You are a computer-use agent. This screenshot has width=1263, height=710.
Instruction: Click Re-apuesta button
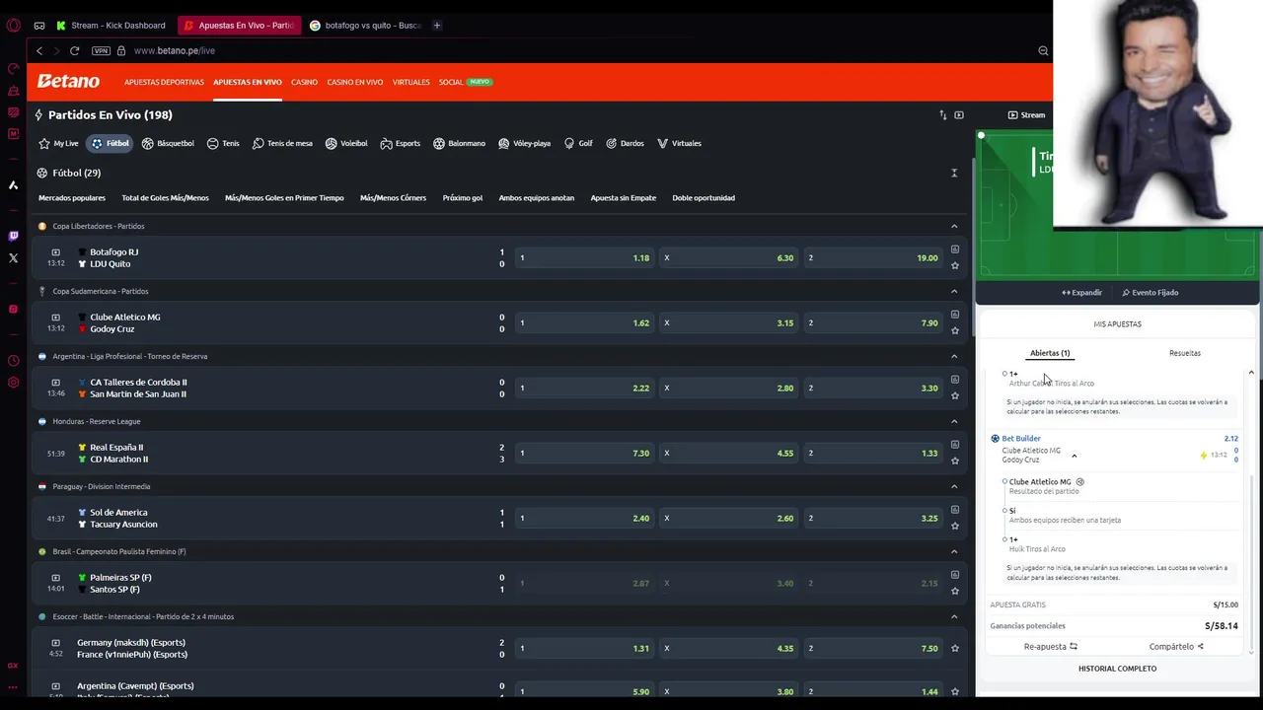pos(1051,647)
